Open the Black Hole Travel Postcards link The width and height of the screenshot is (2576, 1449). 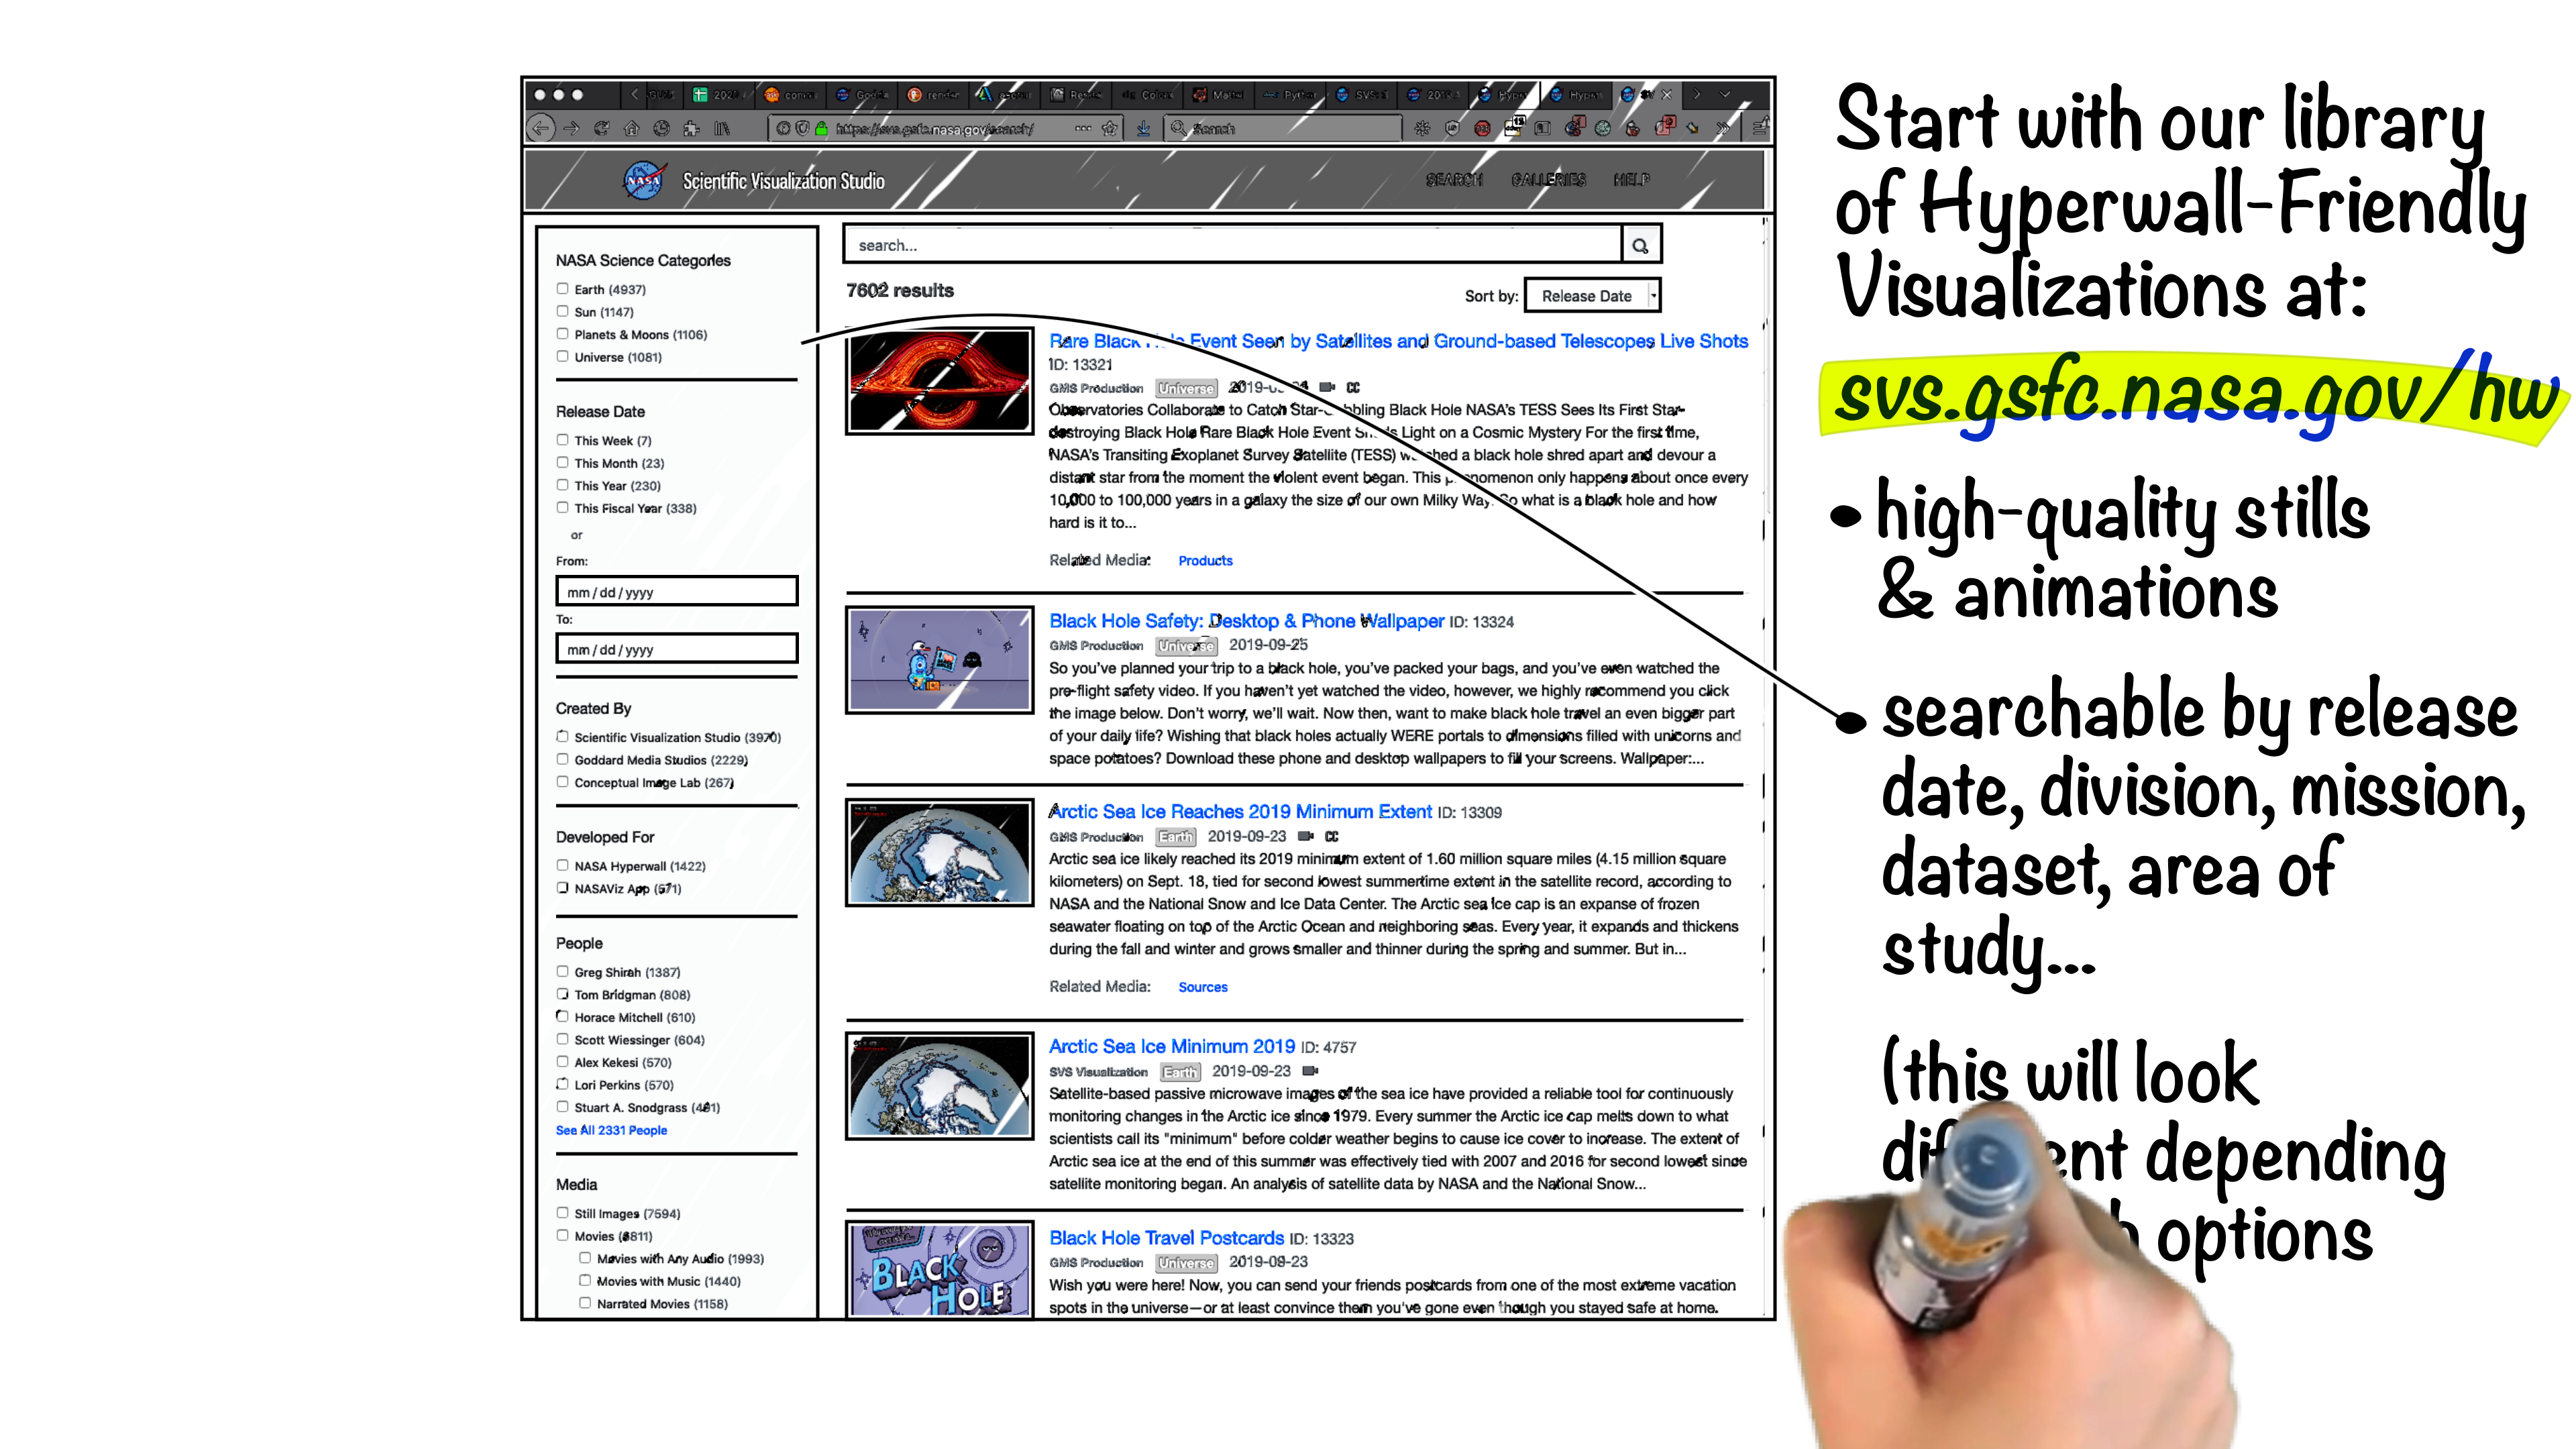1166,1238
